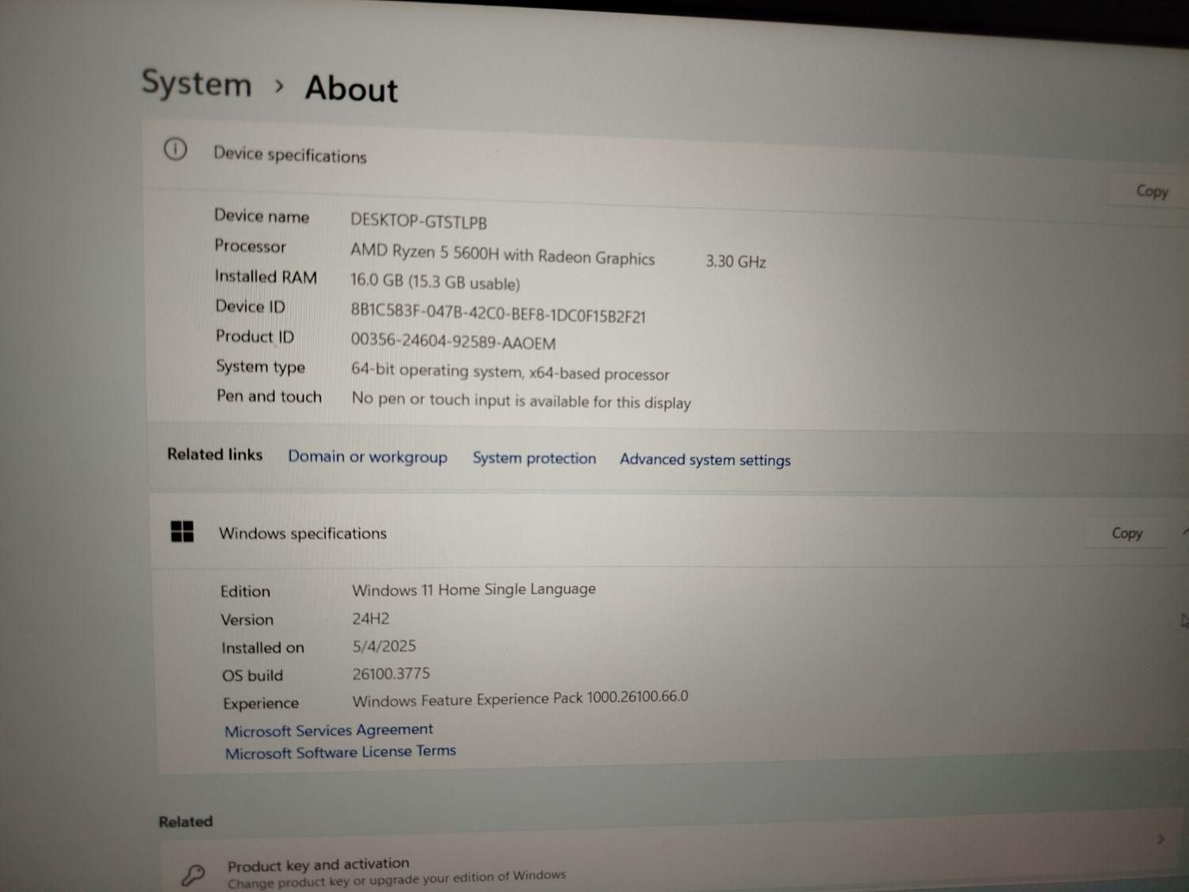Go back to System in breadcrumb

point(197,83)
